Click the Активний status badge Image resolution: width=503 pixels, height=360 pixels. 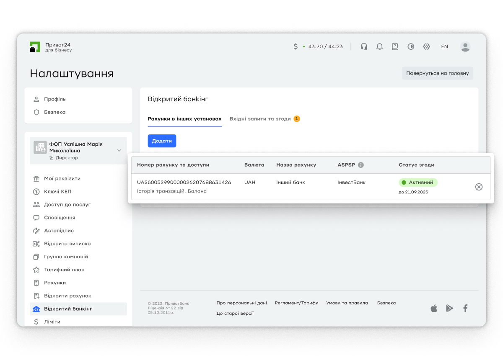pyautogui.click(x=418, y=183)
